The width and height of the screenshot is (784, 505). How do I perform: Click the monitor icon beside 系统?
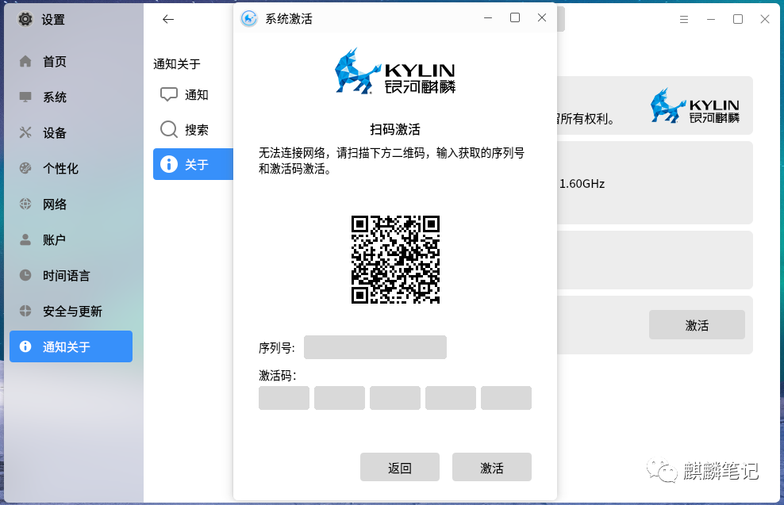pyautogui.click(x=25, y=97)
